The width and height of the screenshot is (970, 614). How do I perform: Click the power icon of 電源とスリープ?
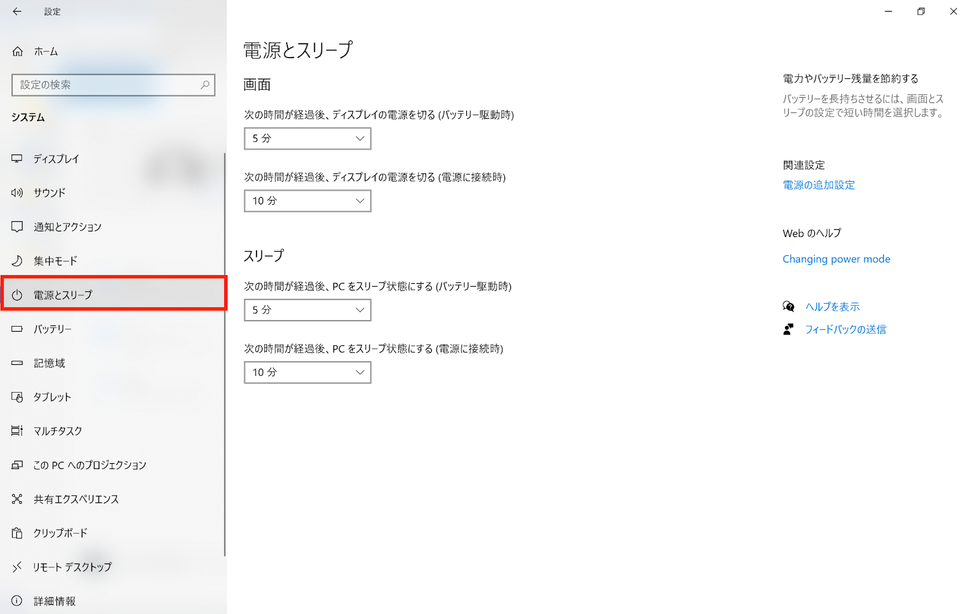17,295
